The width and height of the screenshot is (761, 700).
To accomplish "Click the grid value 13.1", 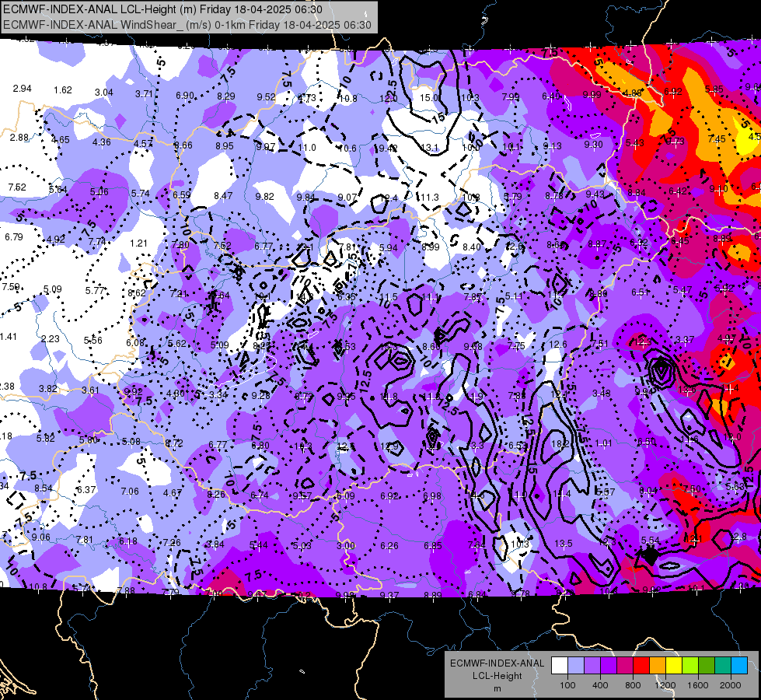I will point(430,147).
